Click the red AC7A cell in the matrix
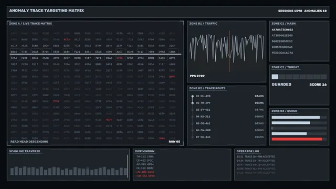Viewport: 336px width, 189px height. pos(67,40)
